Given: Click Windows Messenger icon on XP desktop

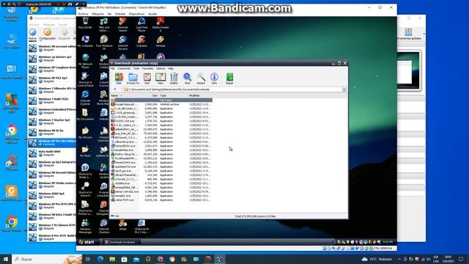Looking at the screenshot, I should [85, 226].
